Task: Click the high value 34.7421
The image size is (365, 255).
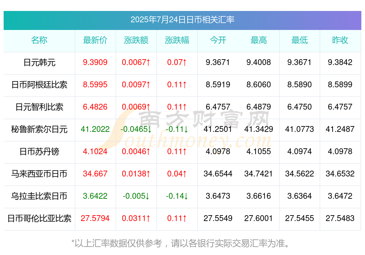Action: tap(259, 174)
